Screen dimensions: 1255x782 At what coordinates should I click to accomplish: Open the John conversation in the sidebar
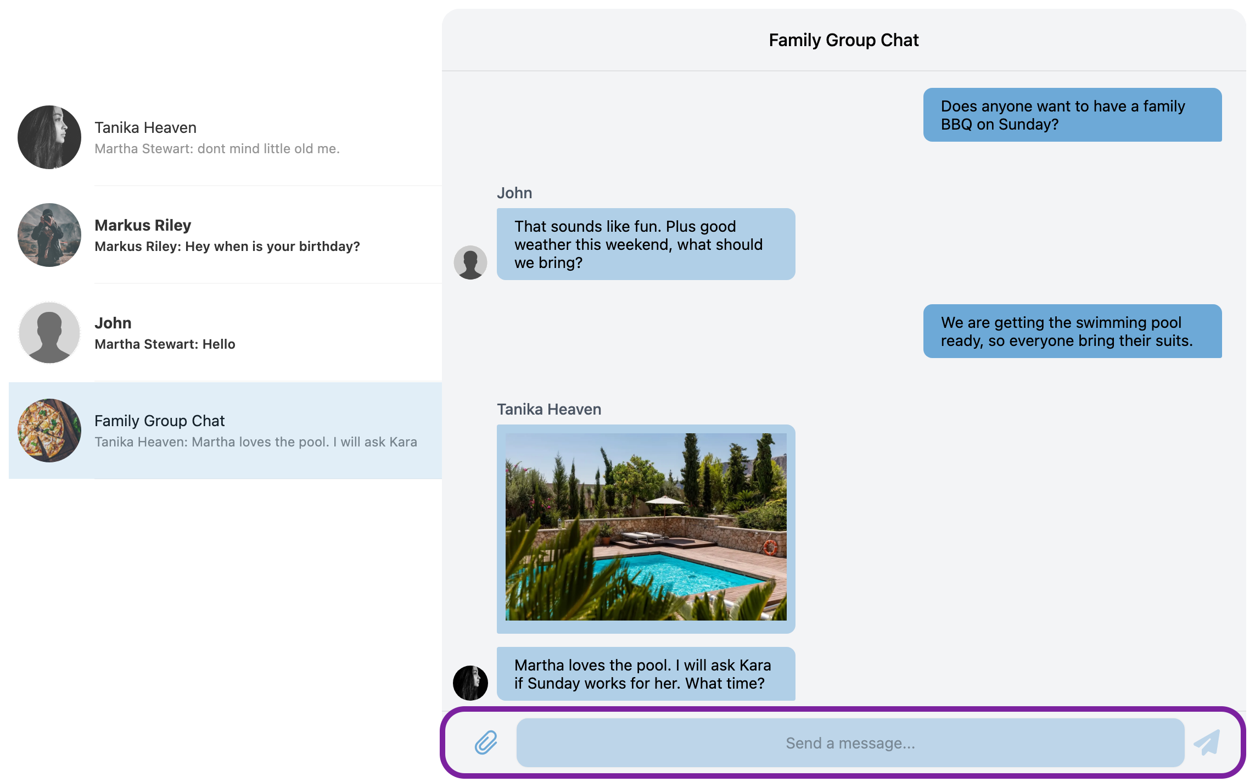pyautogui.click(x=225, y=333)
